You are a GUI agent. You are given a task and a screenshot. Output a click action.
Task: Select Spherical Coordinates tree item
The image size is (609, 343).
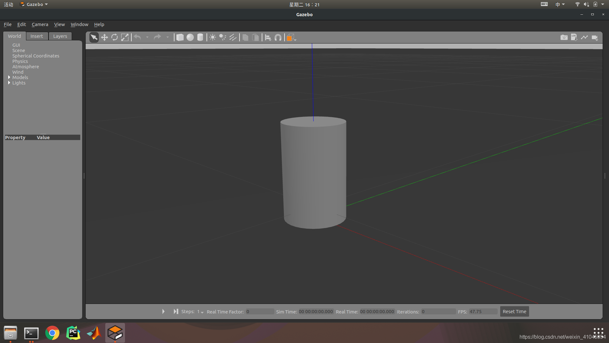pyautogui.click(x=36, y=56)
